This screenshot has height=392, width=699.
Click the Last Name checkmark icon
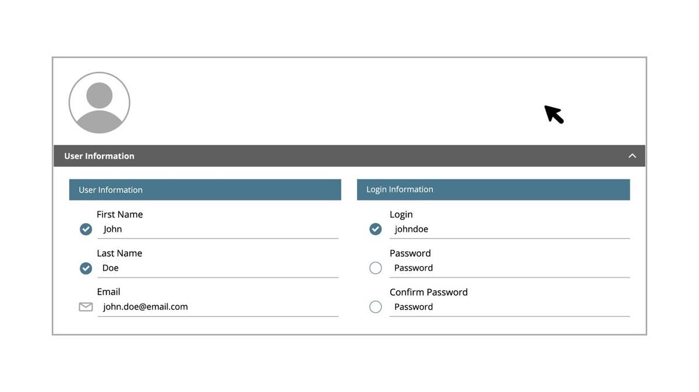point(86,268)
